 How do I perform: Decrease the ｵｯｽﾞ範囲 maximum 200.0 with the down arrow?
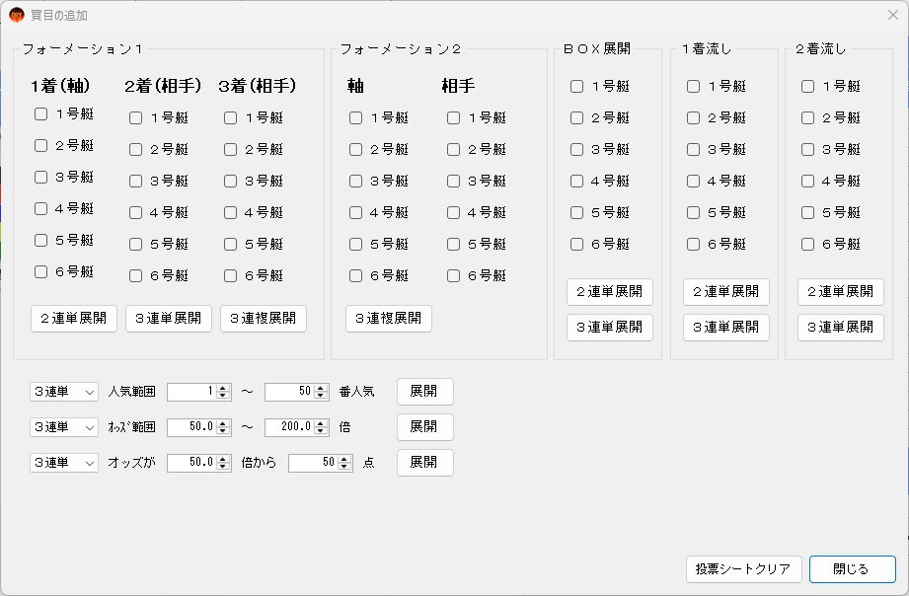[x=321, y=431]
